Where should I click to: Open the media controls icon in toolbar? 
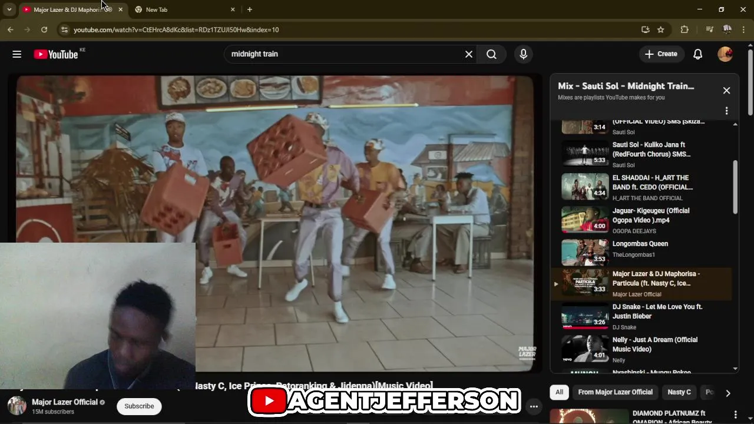pyautogui.click(x=710, y=29)
